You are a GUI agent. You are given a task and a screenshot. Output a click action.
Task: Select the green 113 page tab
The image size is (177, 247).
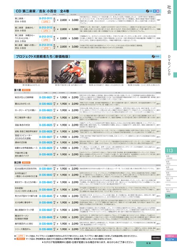(171, 150)
